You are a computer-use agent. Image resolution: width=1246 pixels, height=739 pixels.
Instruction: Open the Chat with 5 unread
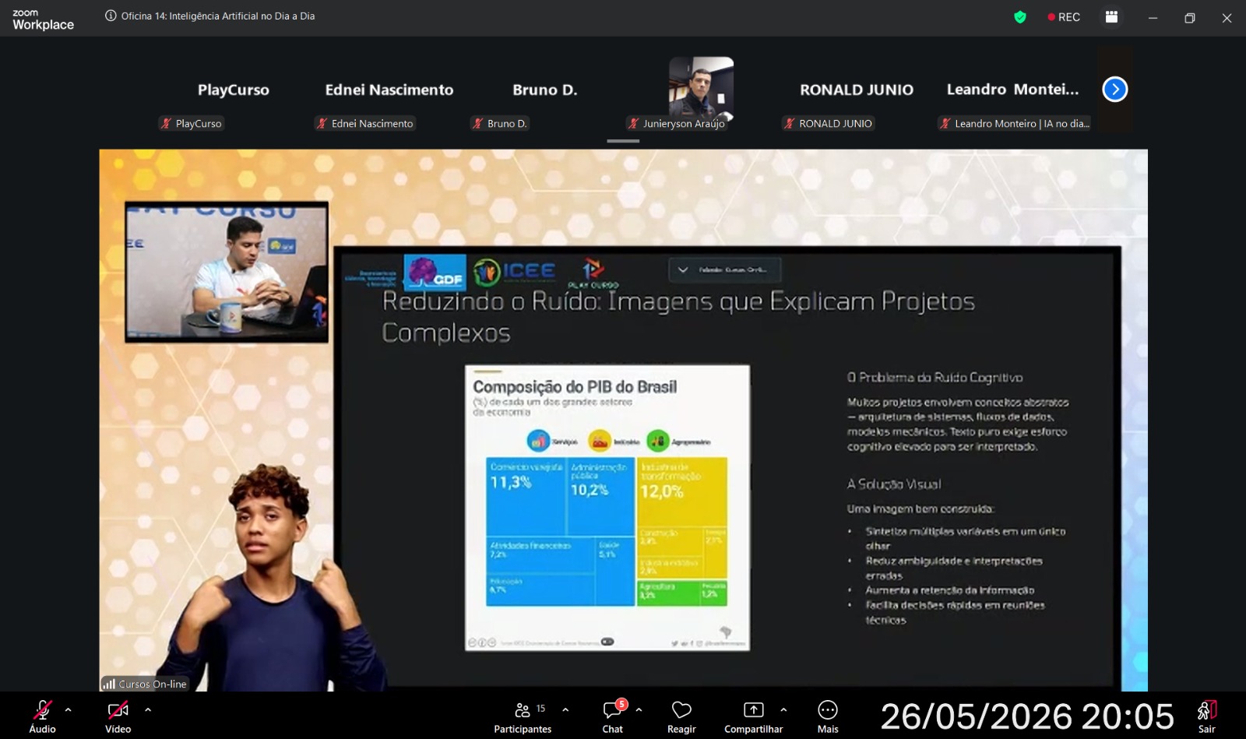pyautogui.click(x=613, y=716)
